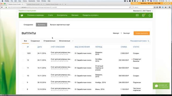The image size is (172, 96).
Task: Bookmark page with the star icon
Action: [x=155, y=7]
